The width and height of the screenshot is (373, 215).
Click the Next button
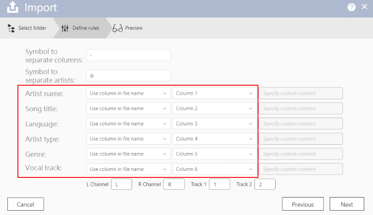click(347, 204)
